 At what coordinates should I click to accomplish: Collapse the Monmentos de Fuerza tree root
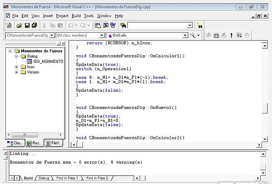10,51
